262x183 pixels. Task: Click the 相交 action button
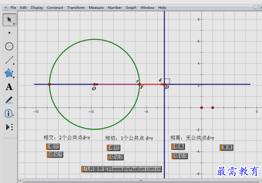coord(53,146)
